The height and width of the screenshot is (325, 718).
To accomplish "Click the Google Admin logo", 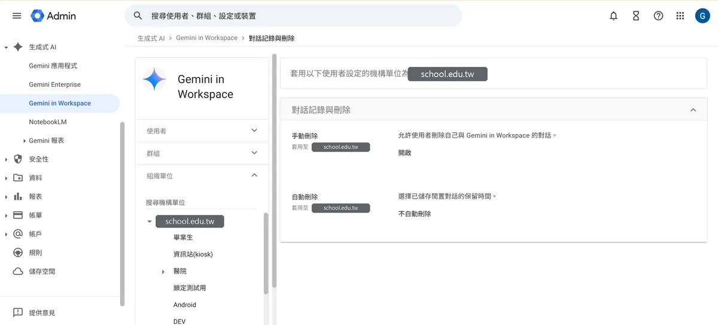I will [x=54, y=16].
